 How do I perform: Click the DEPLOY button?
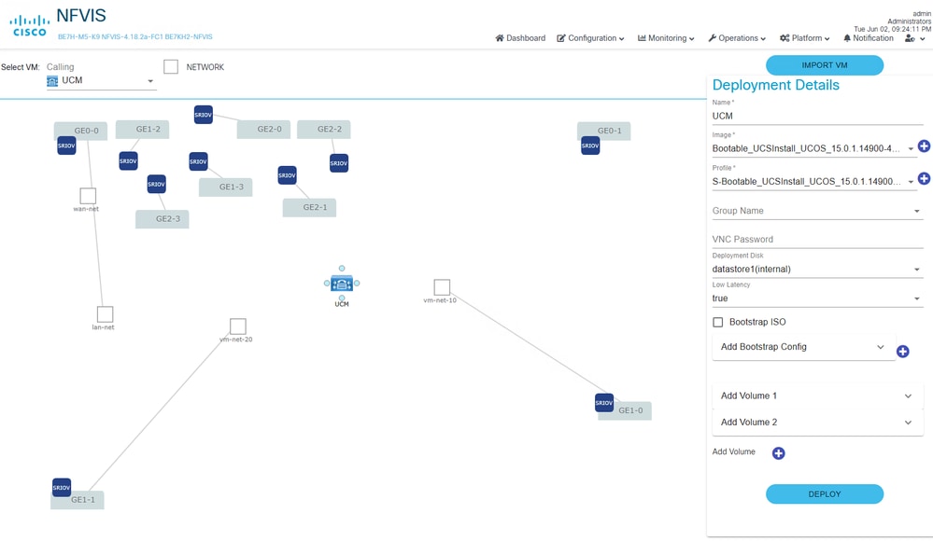[824, 494]
